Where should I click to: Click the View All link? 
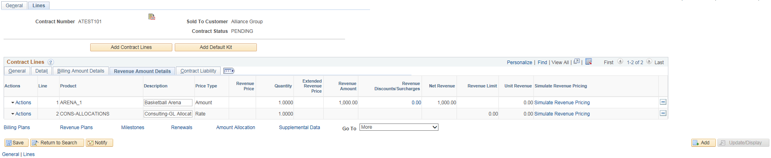point(560,63)
